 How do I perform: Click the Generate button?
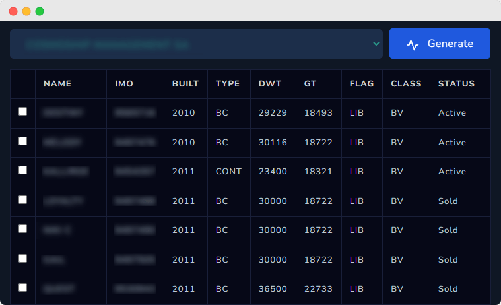pyautogui.click(x=440, y=44)
